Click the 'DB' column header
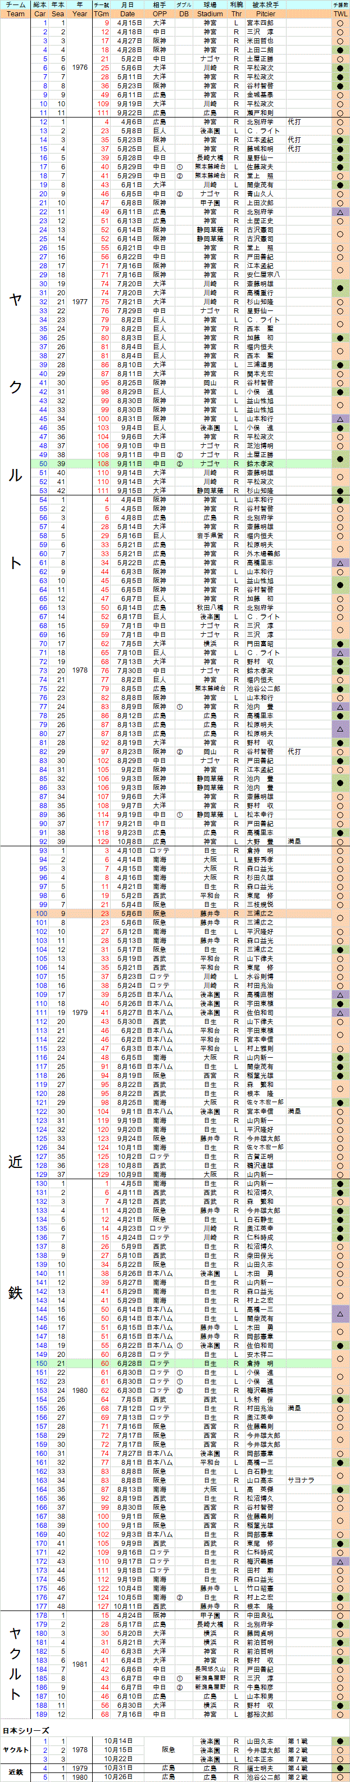This screenshot has height=1782, width=350. (x=183, y=14)
